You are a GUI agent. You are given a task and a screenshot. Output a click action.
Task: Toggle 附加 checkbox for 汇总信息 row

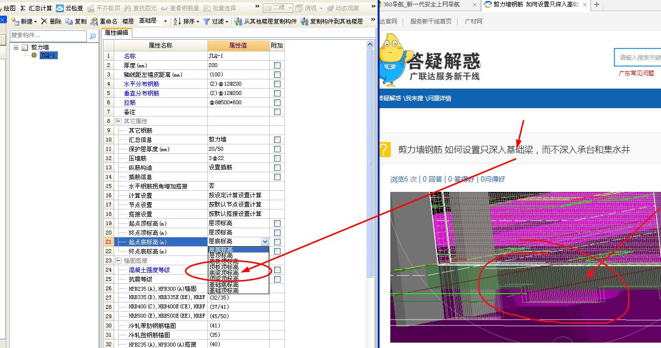pyautogui.click(x=277, y=139)
